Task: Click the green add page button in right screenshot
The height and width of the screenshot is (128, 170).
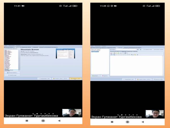Action: (95, 76)
